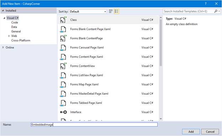Open the Sort by Default dropdown
The height and width of the screenshot is (136, 222).
(88, 11)
